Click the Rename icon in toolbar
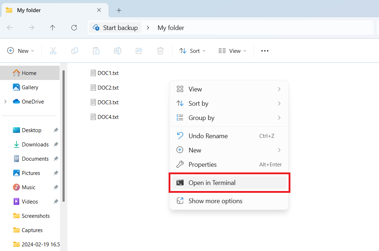Image resolution: width=379 pixels, height=251 pixels. point(117,51)
